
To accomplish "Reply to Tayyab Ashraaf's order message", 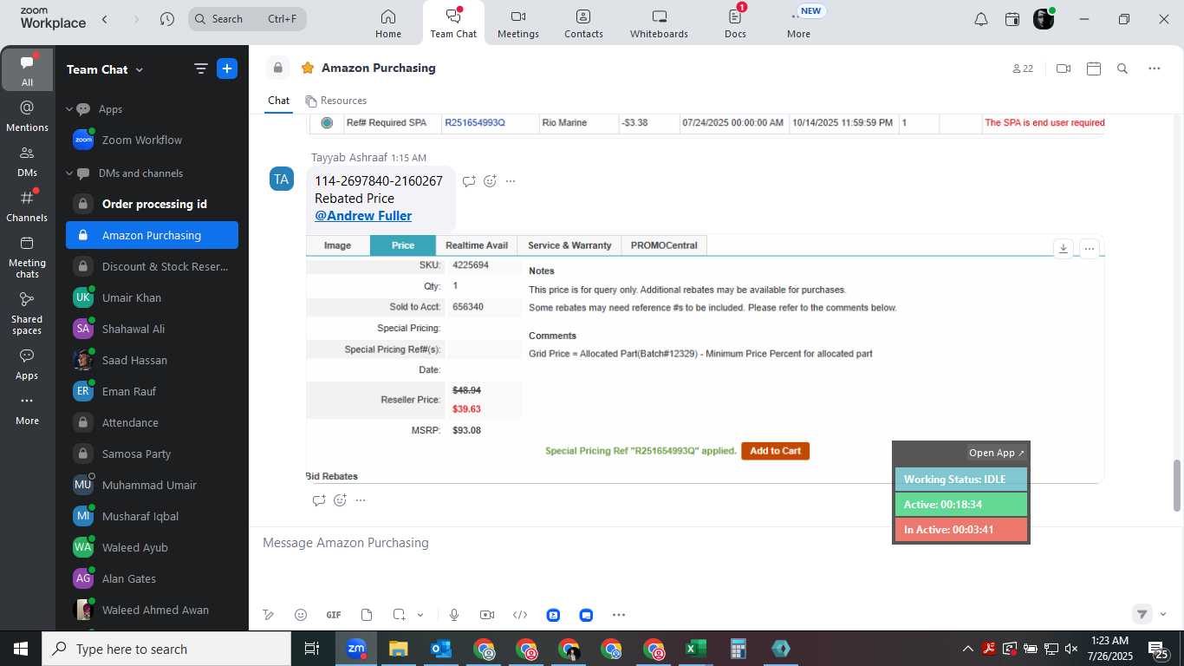I will pyautogui.click(x=469, y=181).
